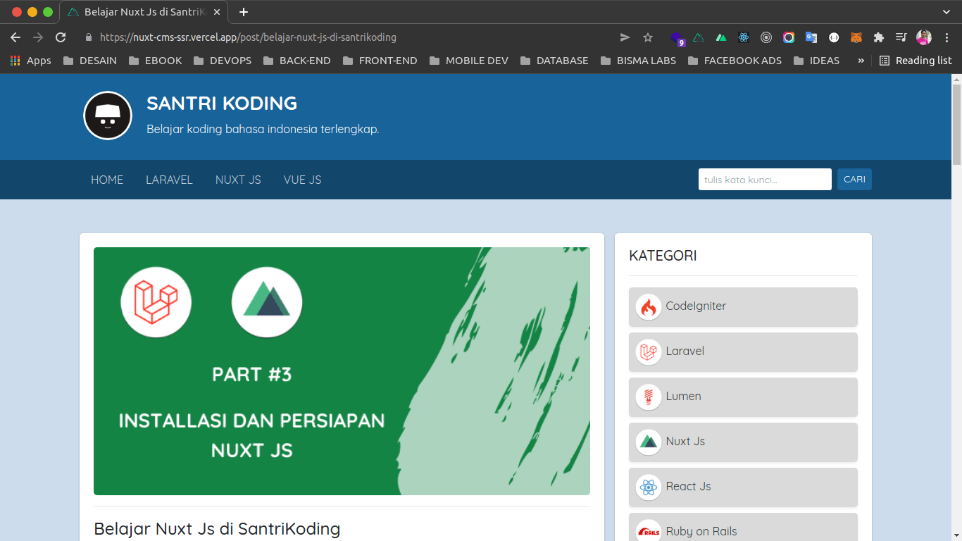Click the Part #3 post featured image
Image resolution: width=962 pixels, height=541 pixels.
pyautogui.click(x=342, y=371)
